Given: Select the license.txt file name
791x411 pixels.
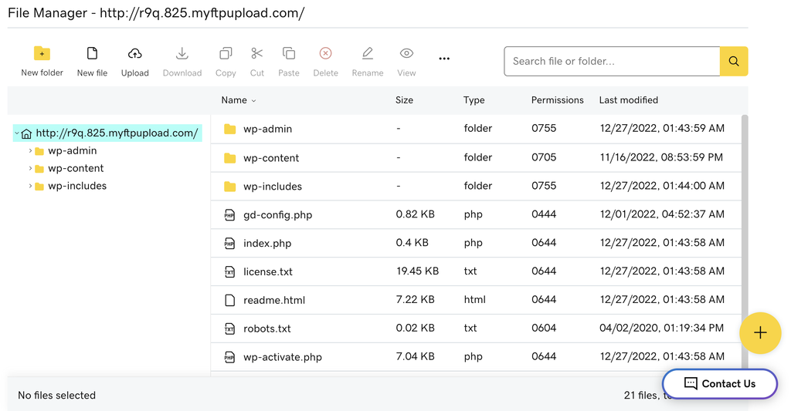Looking at the screenshot, I should click(x=268, y=272).
